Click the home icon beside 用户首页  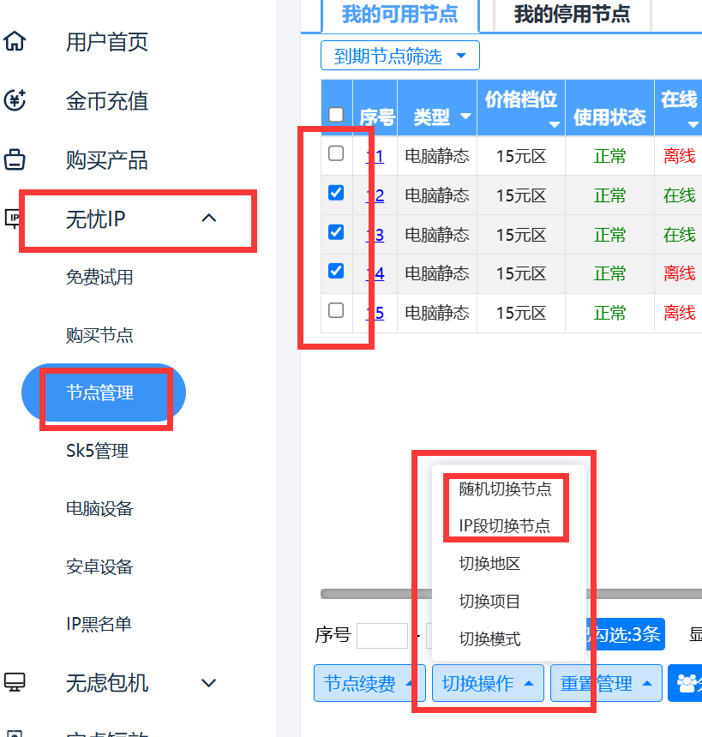[x=15, y=41]
